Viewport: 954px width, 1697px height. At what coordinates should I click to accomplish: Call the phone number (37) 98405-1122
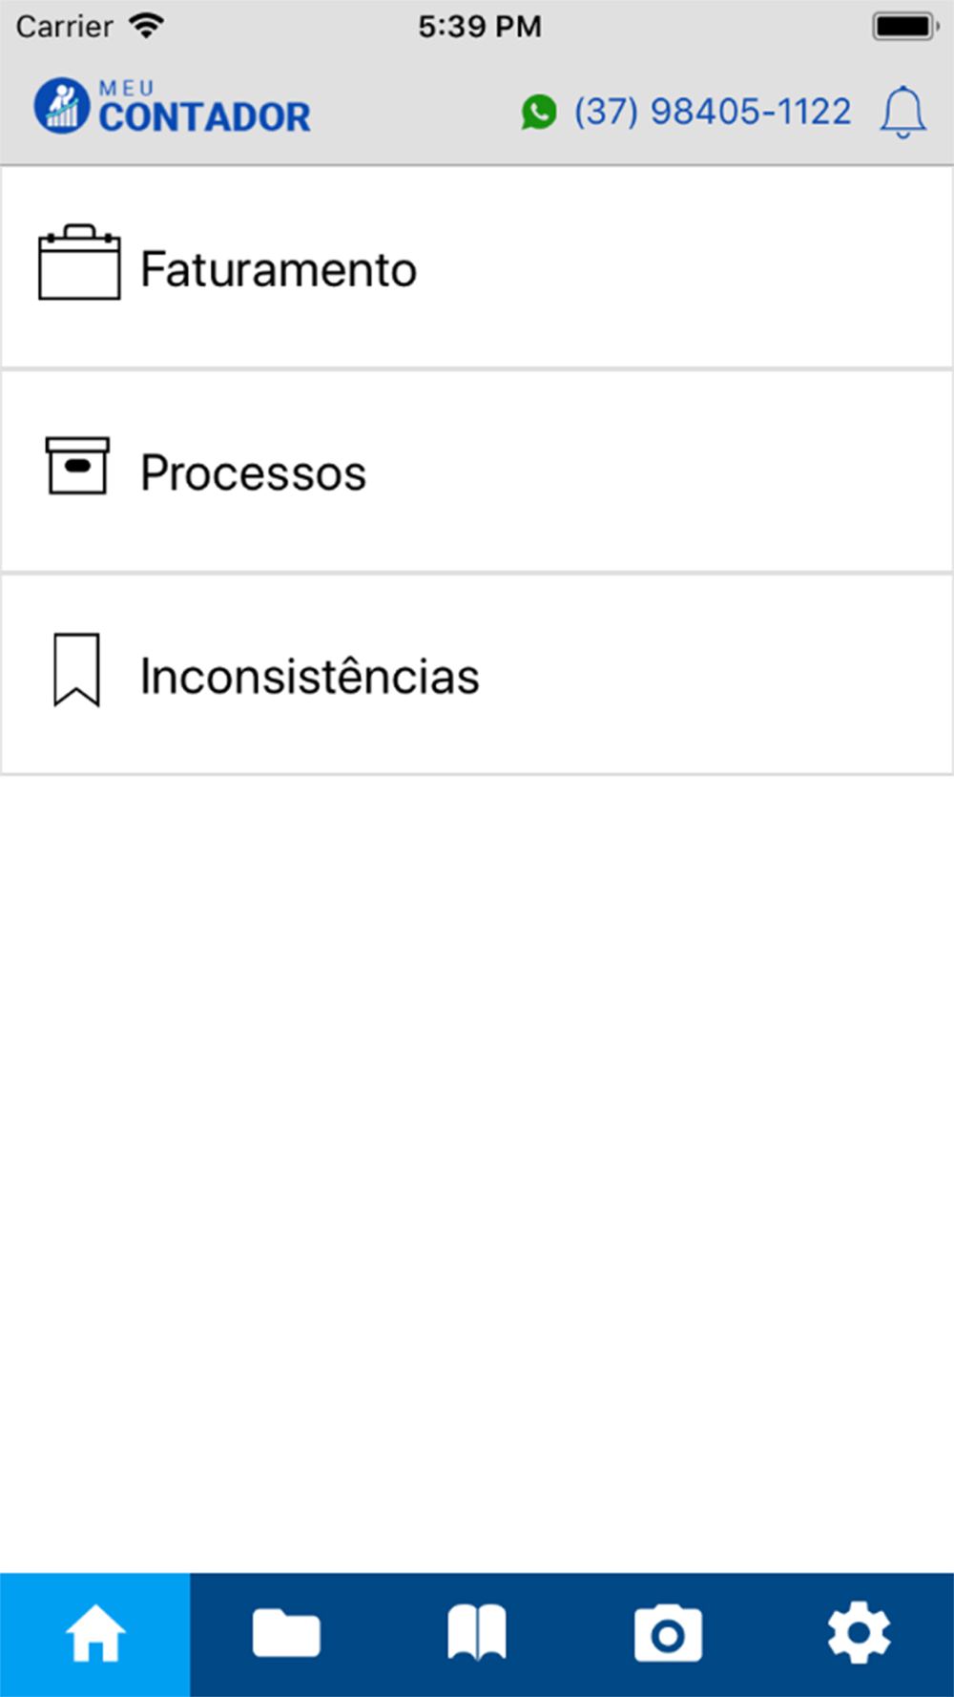point(712,112)
